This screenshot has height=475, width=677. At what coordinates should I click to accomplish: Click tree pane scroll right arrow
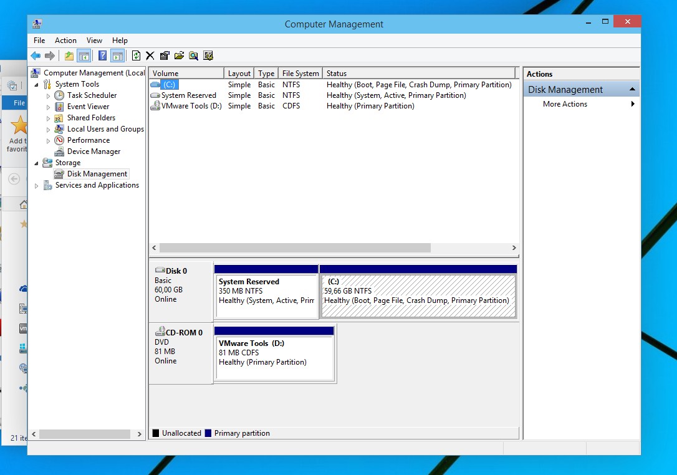140,434
